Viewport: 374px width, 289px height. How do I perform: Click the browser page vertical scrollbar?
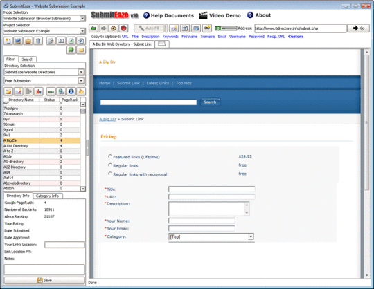(367, 122)
